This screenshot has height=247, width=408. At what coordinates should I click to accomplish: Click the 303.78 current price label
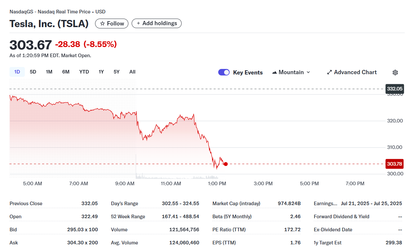coord(395,164)
